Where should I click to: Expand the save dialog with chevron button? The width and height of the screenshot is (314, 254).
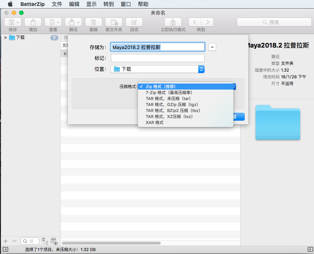coord(212,47)
